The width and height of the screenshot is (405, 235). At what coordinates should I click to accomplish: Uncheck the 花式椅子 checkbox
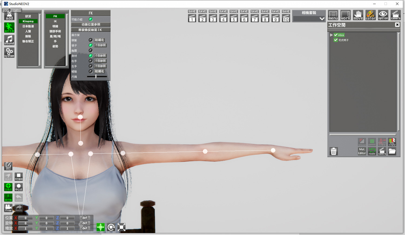point(336,40)
